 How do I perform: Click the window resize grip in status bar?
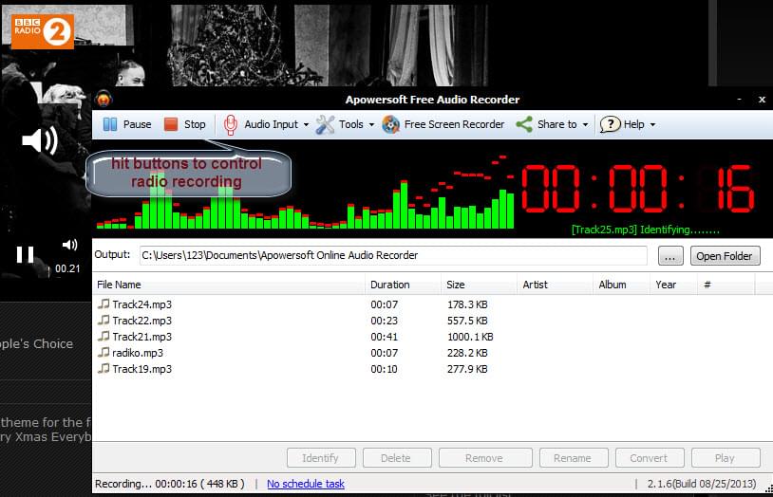768,488
